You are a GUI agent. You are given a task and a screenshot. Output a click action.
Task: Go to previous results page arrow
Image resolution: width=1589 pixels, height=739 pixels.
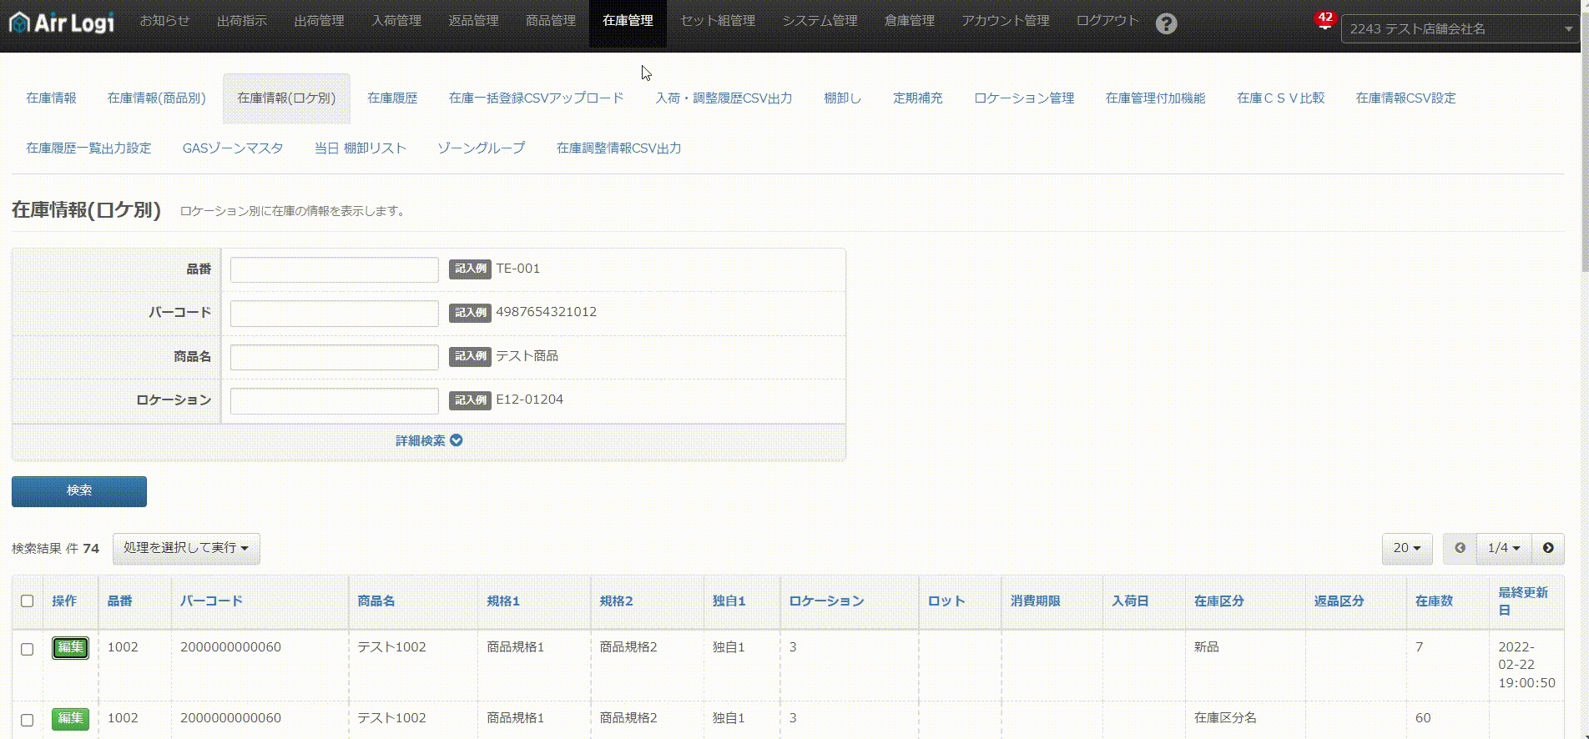pyautogui.click(x=1460, y=548)
